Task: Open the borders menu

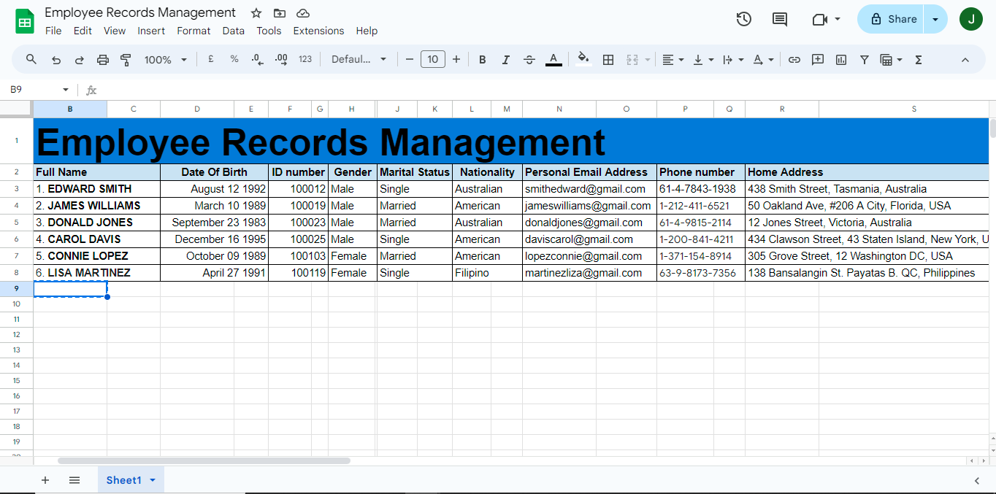Action: click(608, 60)
